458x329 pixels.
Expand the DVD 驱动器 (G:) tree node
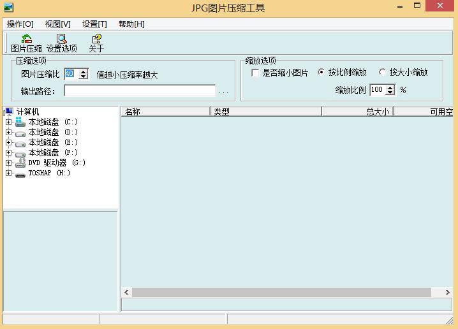[8, 163]
